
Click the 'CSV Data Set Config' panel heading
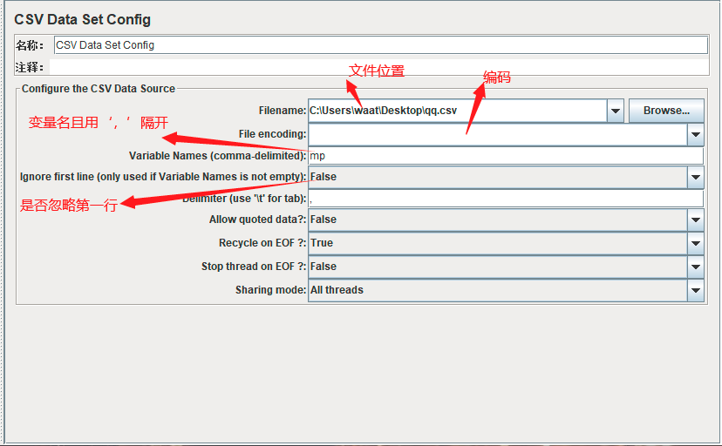click(x=83, y=19)
